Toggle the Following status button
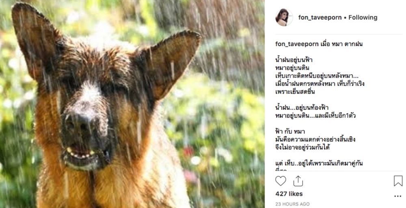 (x=363, y=17)
